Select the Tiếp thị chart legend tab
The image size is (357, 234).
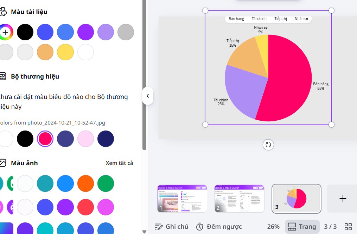tap(280, 19)
